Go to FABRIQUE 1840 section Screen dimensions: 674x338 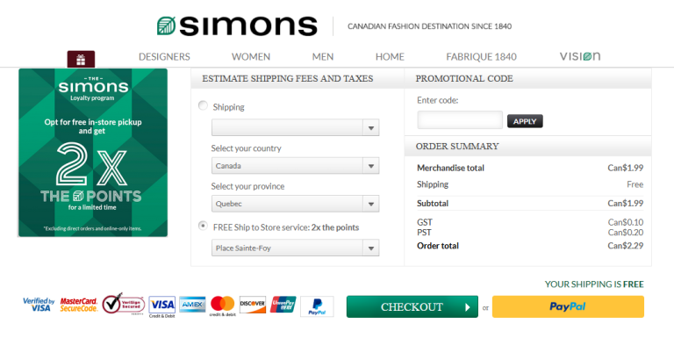[x=482, y=57]
